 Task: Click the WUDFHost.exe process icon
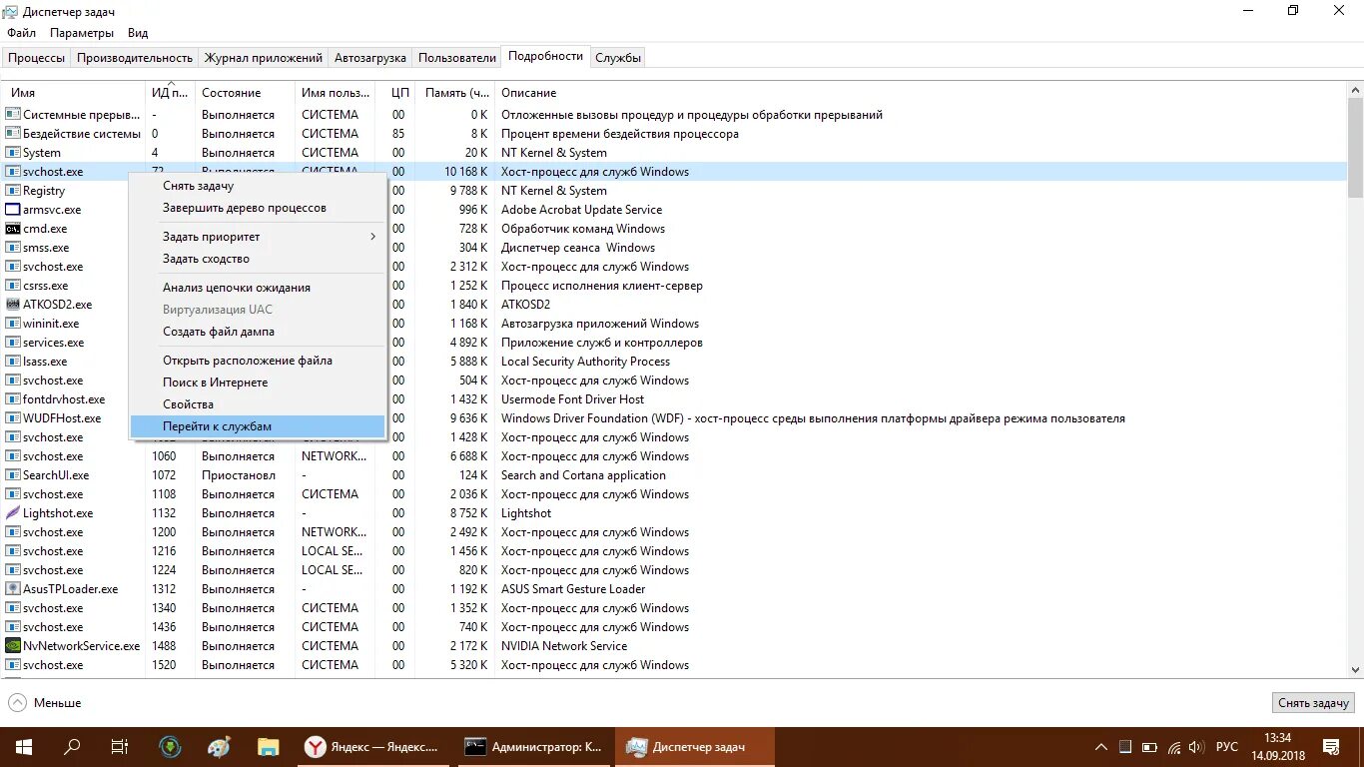click(x=13, y=418)
